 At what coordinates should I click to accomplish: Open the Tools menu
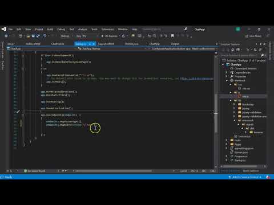[x=94, y=29]
